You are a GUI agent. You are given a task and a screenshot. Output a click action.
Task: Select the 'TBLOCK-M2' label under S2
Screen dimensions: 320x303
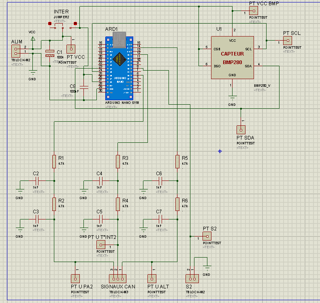click(195, 292)
